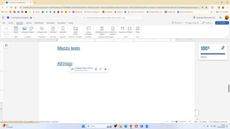230x129 pixels.
Task: Click the zoom in plus button
Action: pyautogui.click(x=189, y=122)
